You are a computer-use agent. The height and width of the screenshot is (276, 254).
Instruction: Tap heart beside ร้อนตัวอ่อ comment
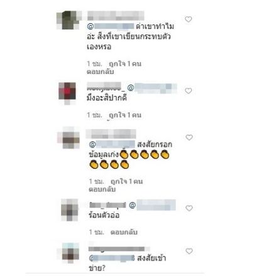pyautogui.click(x=189, y=208)
